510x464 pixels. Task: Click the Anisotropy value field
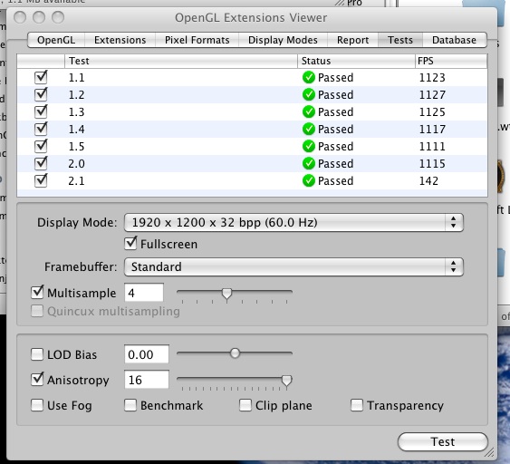coord(147,380)
